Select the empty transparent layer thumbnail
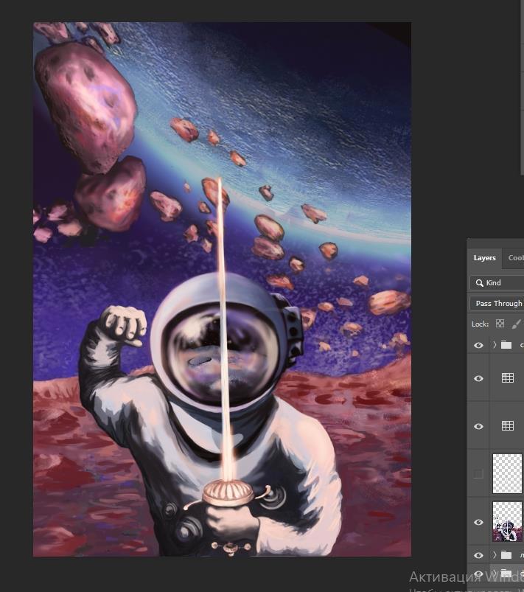 click(x=507, y=474)
